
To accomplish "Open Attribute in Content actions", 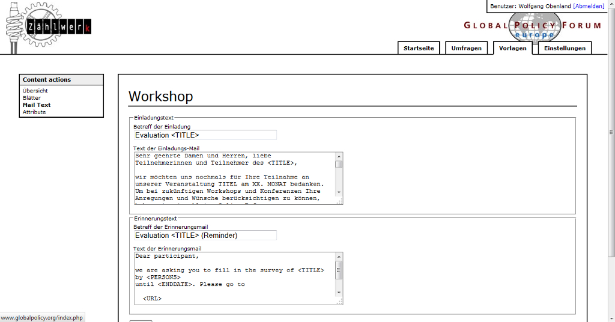I will click(x=34, y=112).
